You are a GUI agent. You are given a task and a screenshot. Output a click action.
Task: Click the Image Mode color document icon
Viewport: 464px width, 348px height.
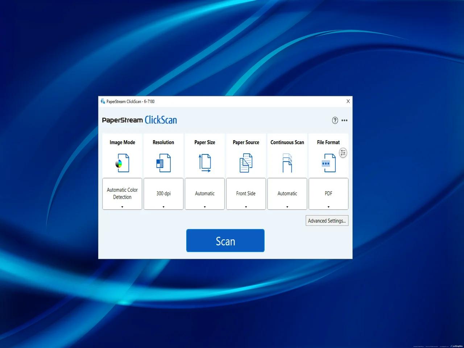pos(123,163)
